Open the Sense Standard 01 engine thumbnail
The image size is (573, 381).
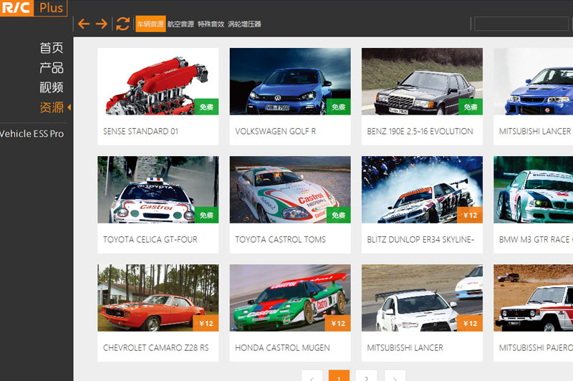coord(158,82)
